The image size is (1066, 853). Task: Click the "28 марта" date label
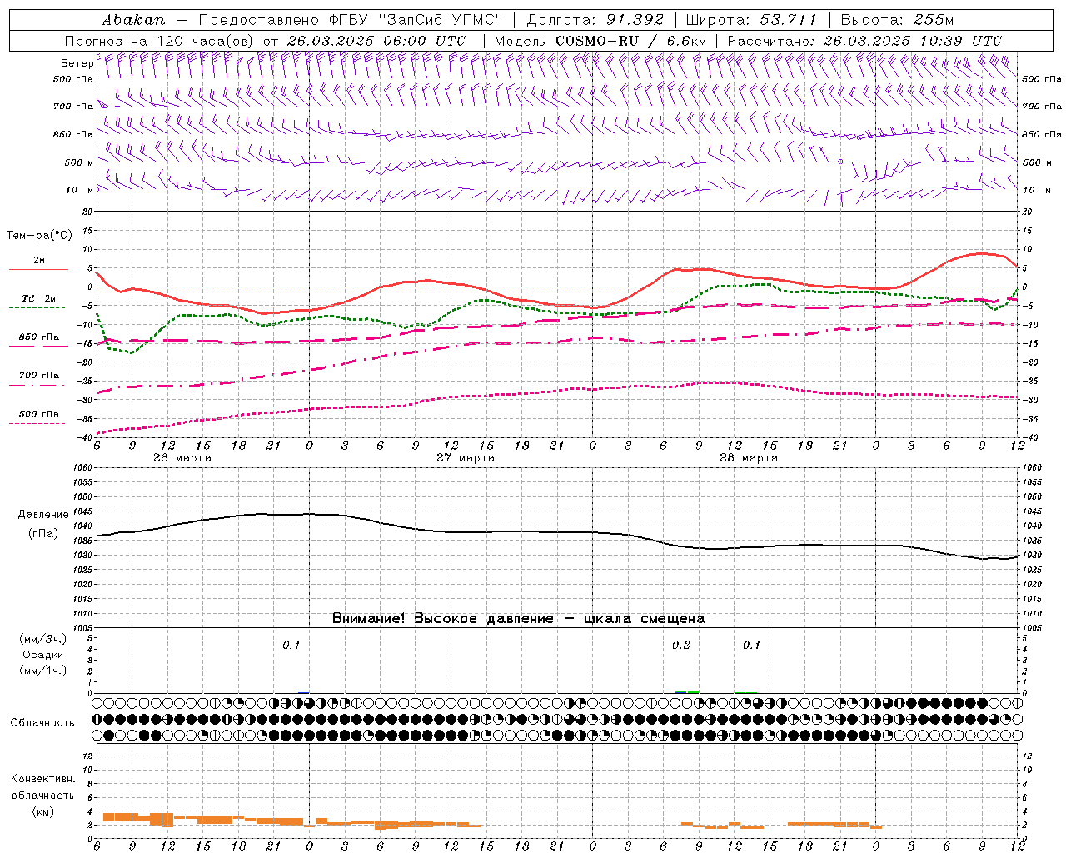coord(749,458)
